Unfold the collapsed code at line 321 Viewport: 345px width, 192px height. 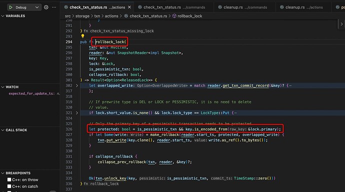(77, 113)
